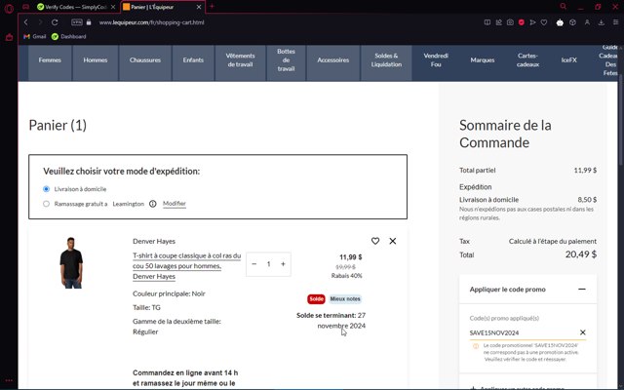The width and height of the screenshot is (624, 390).
Task: Toggle the VPN badge in address bar
Action: pos(77,22)
